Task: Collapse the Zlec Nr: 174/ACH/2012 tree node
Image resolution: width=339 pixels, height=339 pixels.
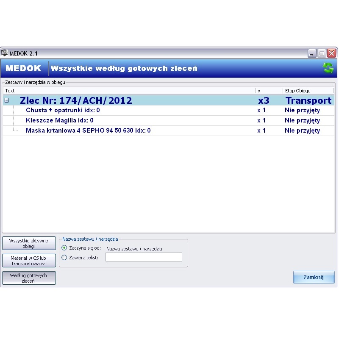Action: (x=7, y=101)
